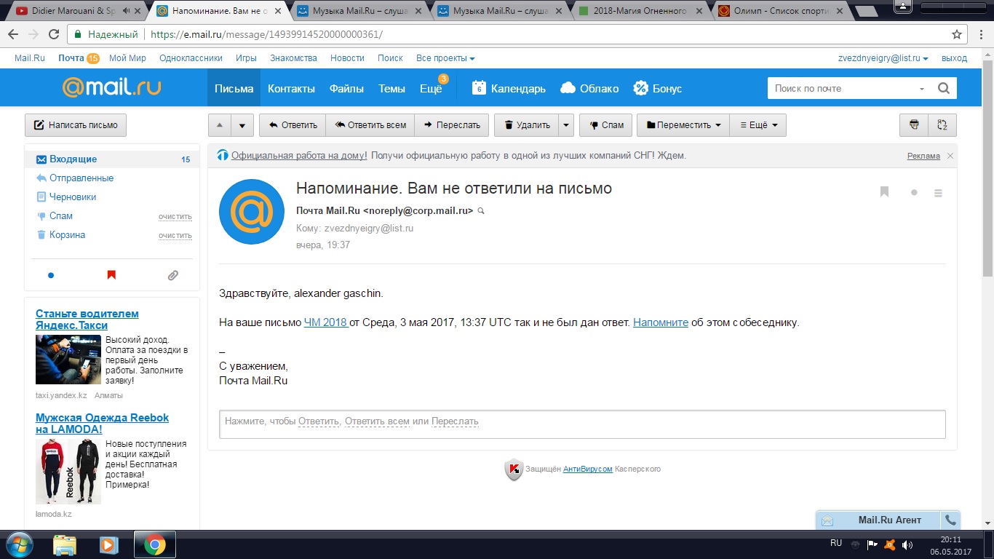The image size is (994, 559).
Task: Click Ответить button
Action: coord(293,125)
